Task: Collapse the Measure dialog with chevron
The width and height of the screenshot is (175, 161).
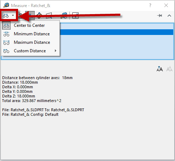Action: click(169, 16)
